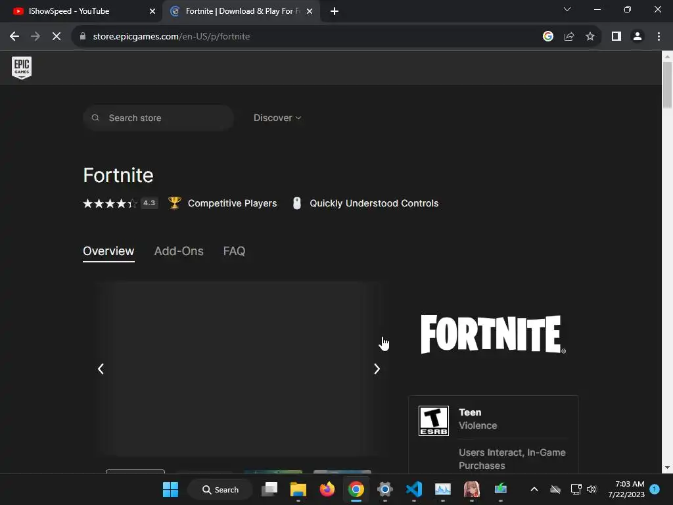The width and height of the screenshot is (673, 505).
Task: Click the Quickly Understood Controls mouse icon
Action: (296, 203)
